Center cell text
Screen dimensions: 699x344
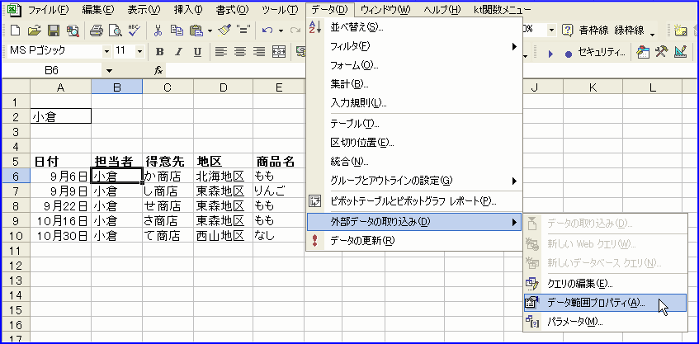click(240, 52)
